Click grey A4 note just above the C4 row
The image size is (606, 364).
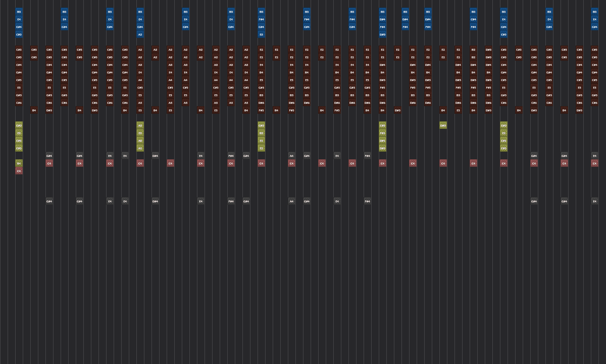coord(292,156)
